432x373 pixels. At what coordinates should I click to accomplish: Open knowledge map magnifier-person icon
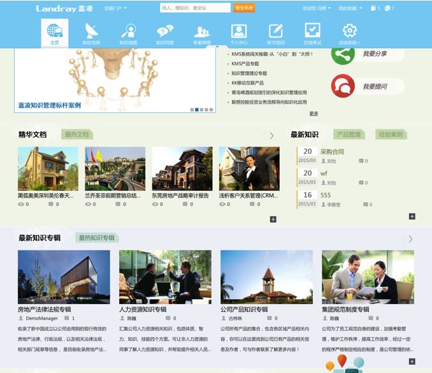click(x=128, y=31)
